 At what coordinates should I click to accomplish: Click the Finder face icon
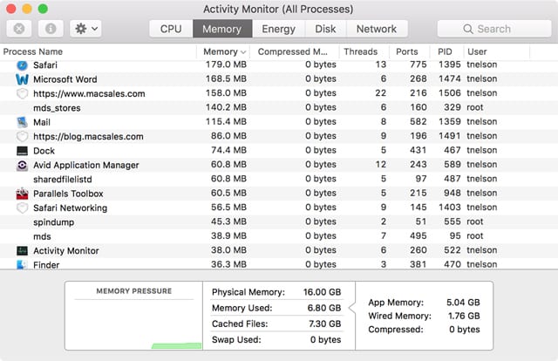click(23, 264)
